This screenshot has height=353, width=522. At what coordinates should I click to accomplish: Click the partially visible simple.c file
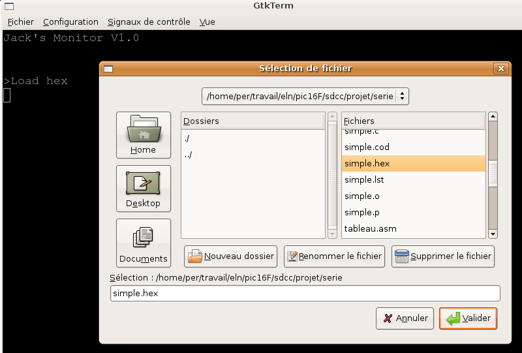click(414, 133)
